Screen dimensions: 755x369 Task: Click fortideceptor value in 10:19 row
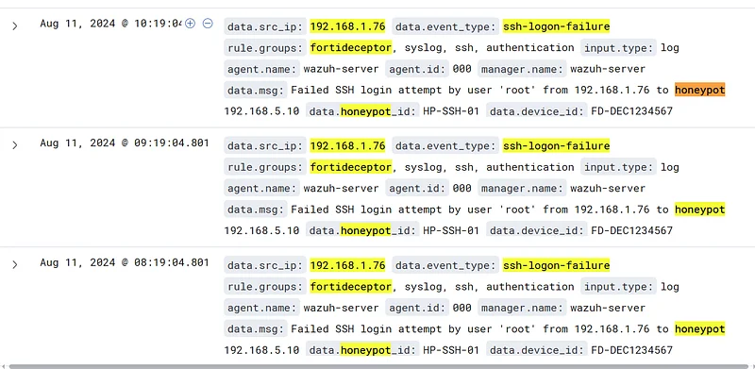351,48
